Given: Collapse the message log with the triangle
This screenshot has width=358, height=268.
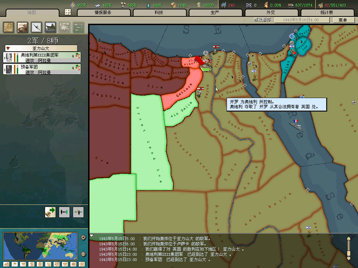Looking at the screenshot, I should point(92,236).
